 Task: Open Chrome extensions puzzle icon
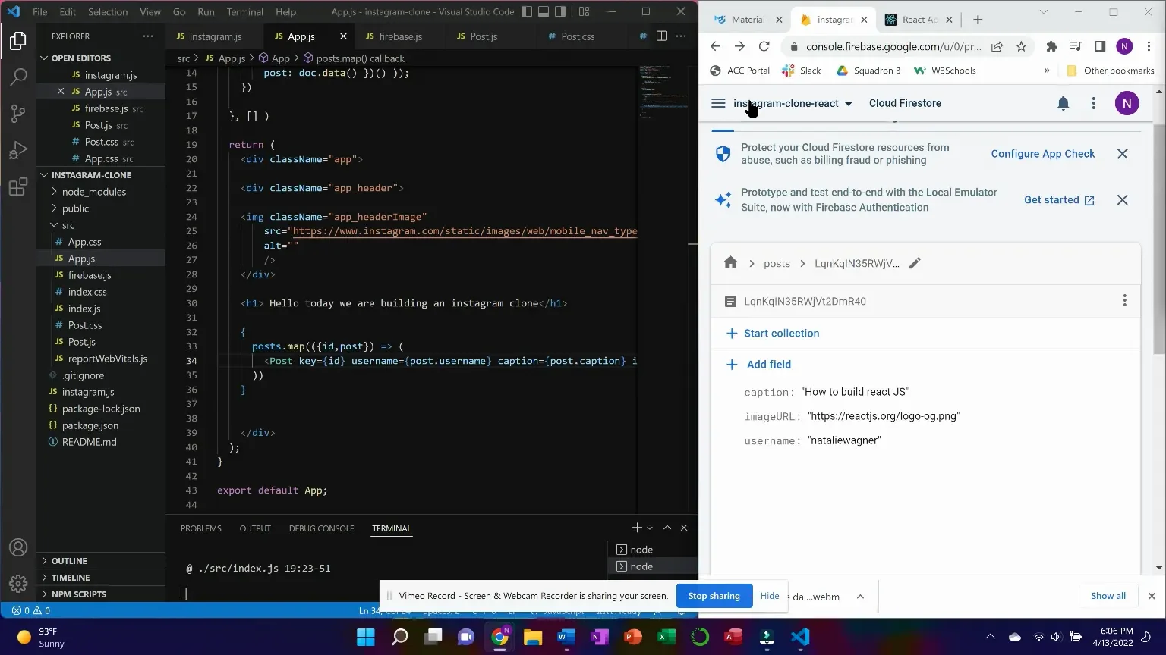point(1051,46)
